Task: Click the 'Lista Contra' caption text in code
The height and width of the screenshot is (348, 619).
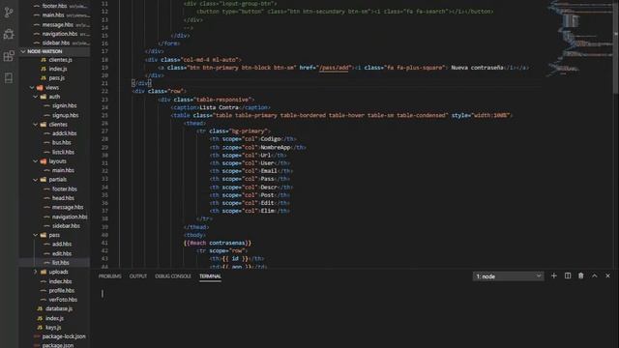Action: point(219,107)
